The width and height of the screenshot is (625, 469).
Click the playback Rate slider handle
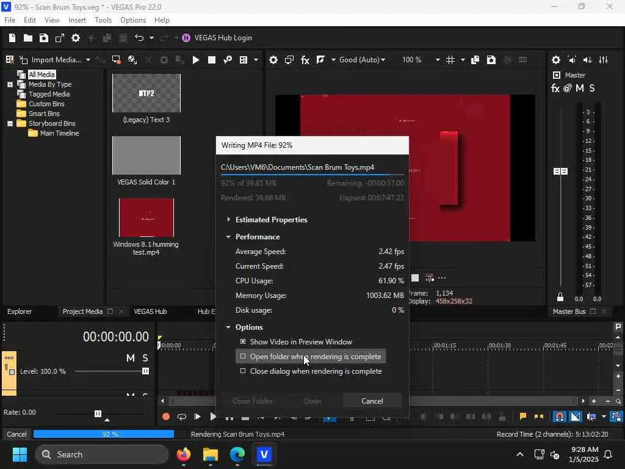point(98,413)
